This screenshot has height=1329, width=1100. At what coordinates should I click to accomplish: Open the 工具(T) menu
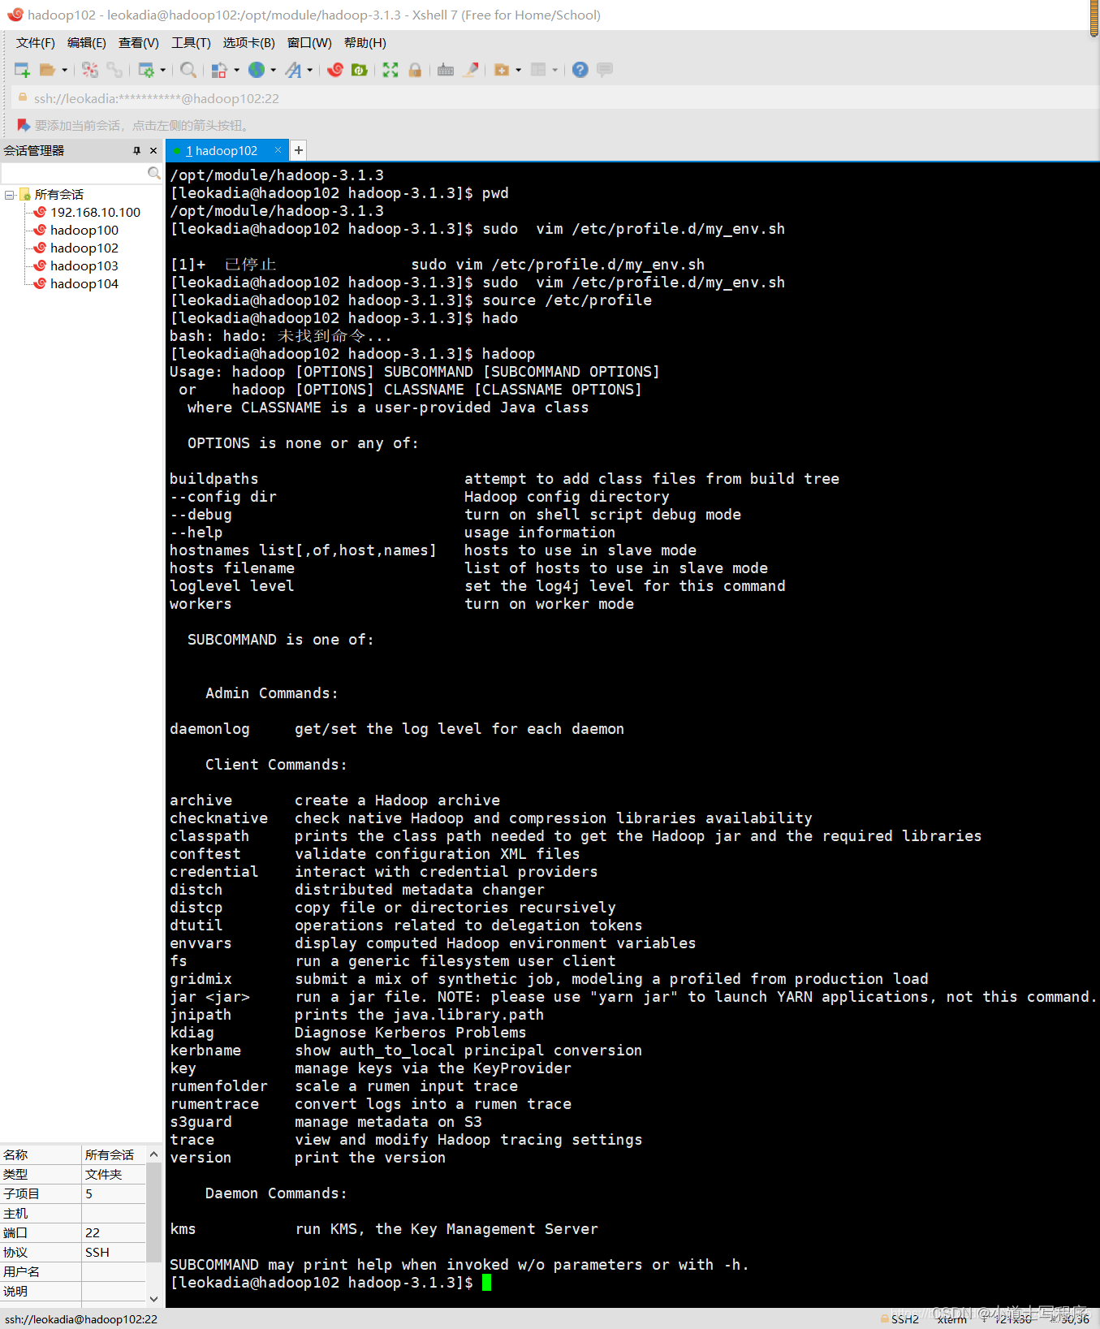[191, 43]
